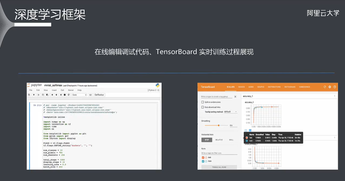Click the smoothing value field 0.6
Image resolution: width=345 pixels, height=181 pixels.
tap(233, 126)
